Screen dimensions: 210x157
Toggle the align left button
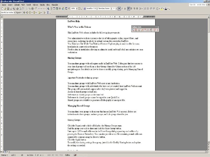pos(129,9)
